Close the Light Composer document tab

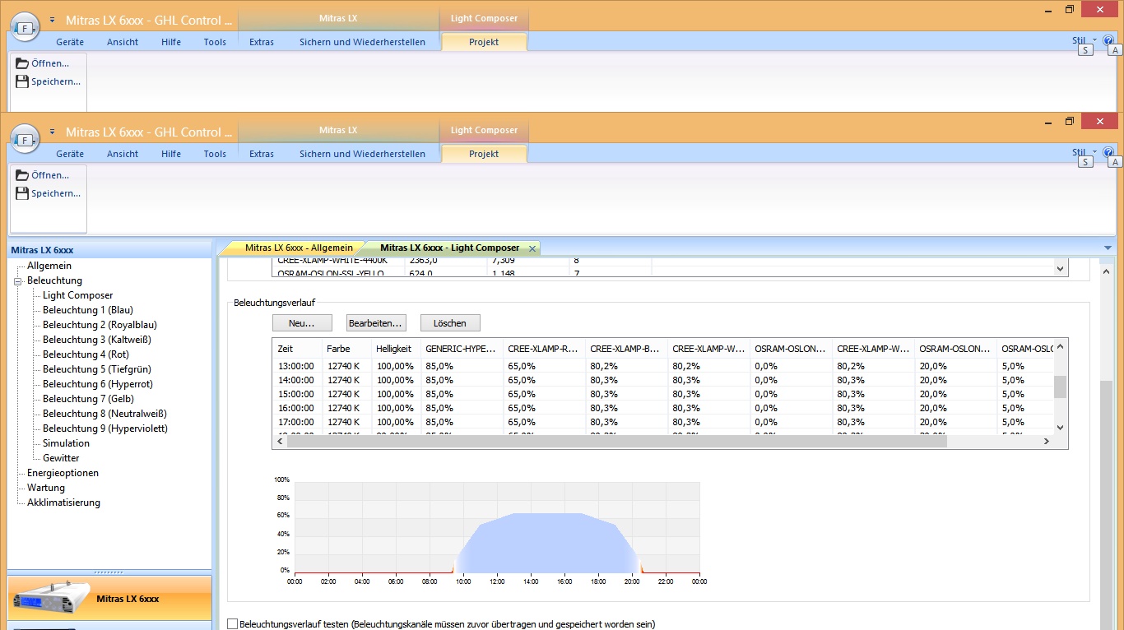coord(532,248)
